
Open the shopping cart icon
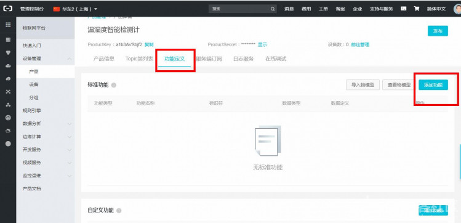click(x=417, y=9)
